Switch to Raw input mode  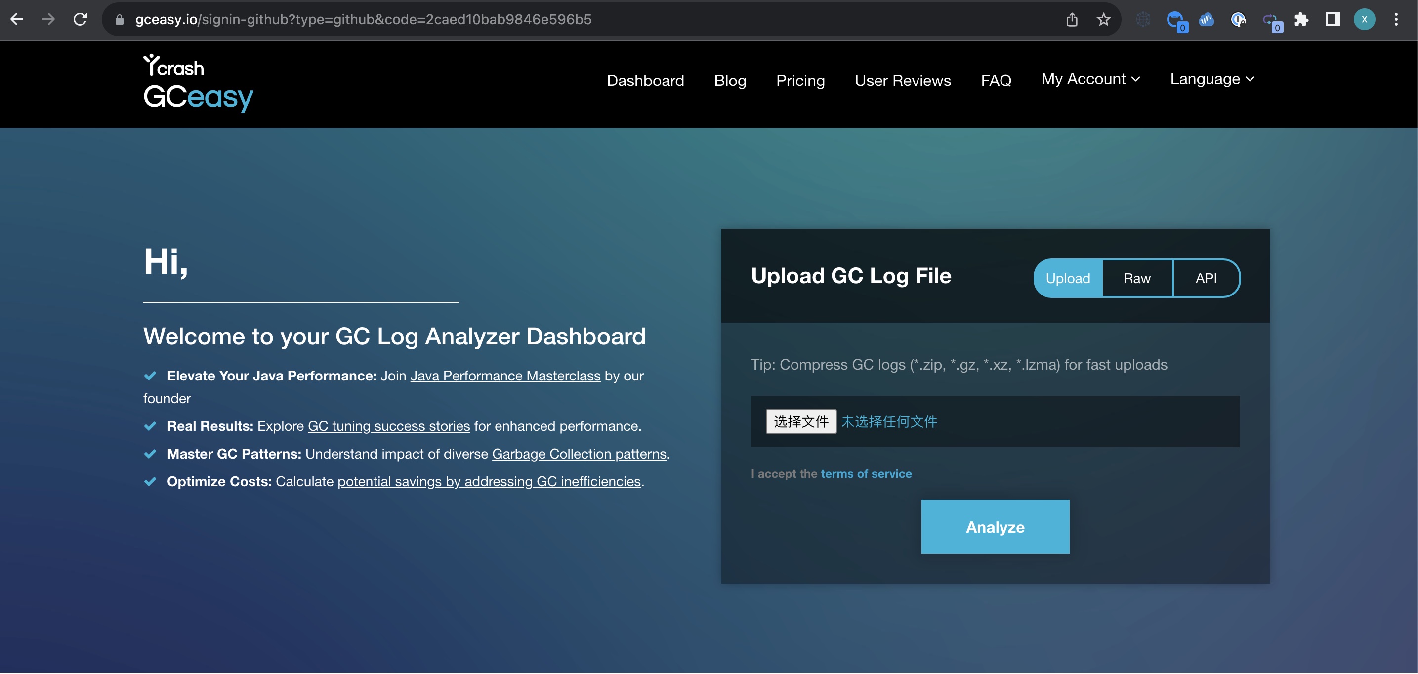(1137, 278)
